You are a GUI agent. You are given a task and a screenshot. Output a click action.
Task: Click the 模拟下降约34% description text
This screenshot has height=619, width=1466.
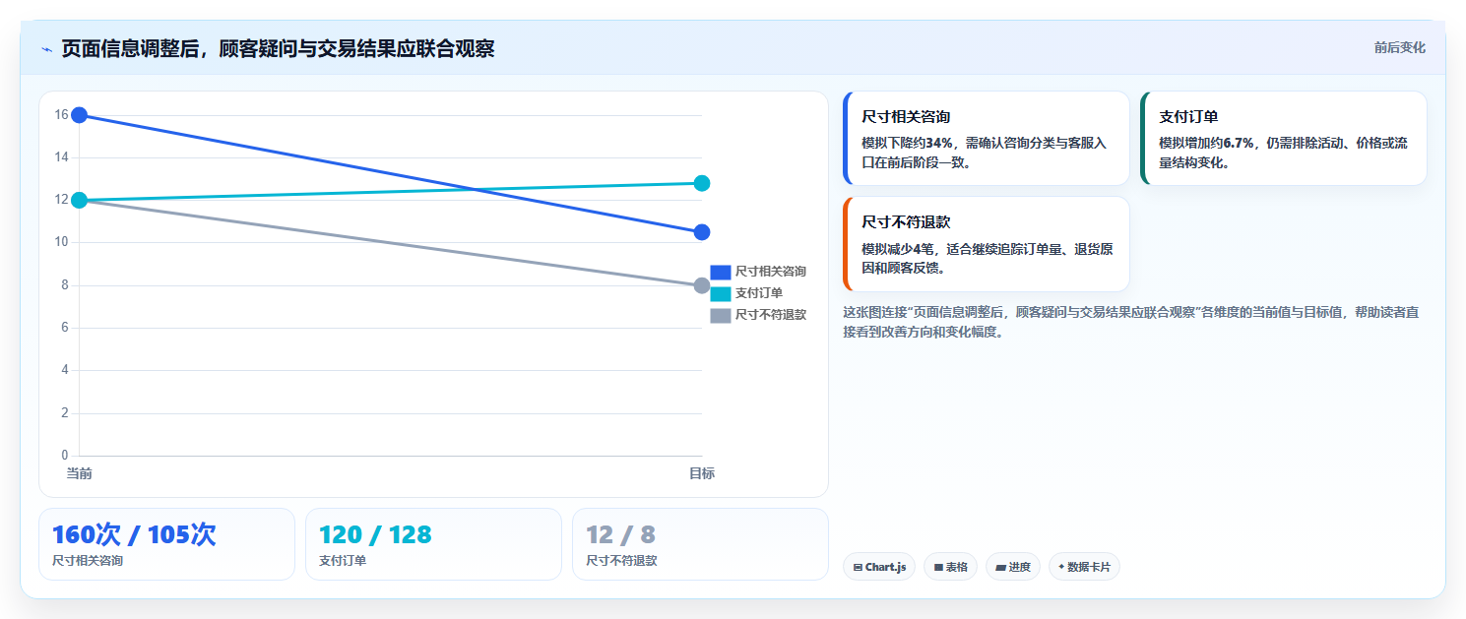(x=984, y=153)
